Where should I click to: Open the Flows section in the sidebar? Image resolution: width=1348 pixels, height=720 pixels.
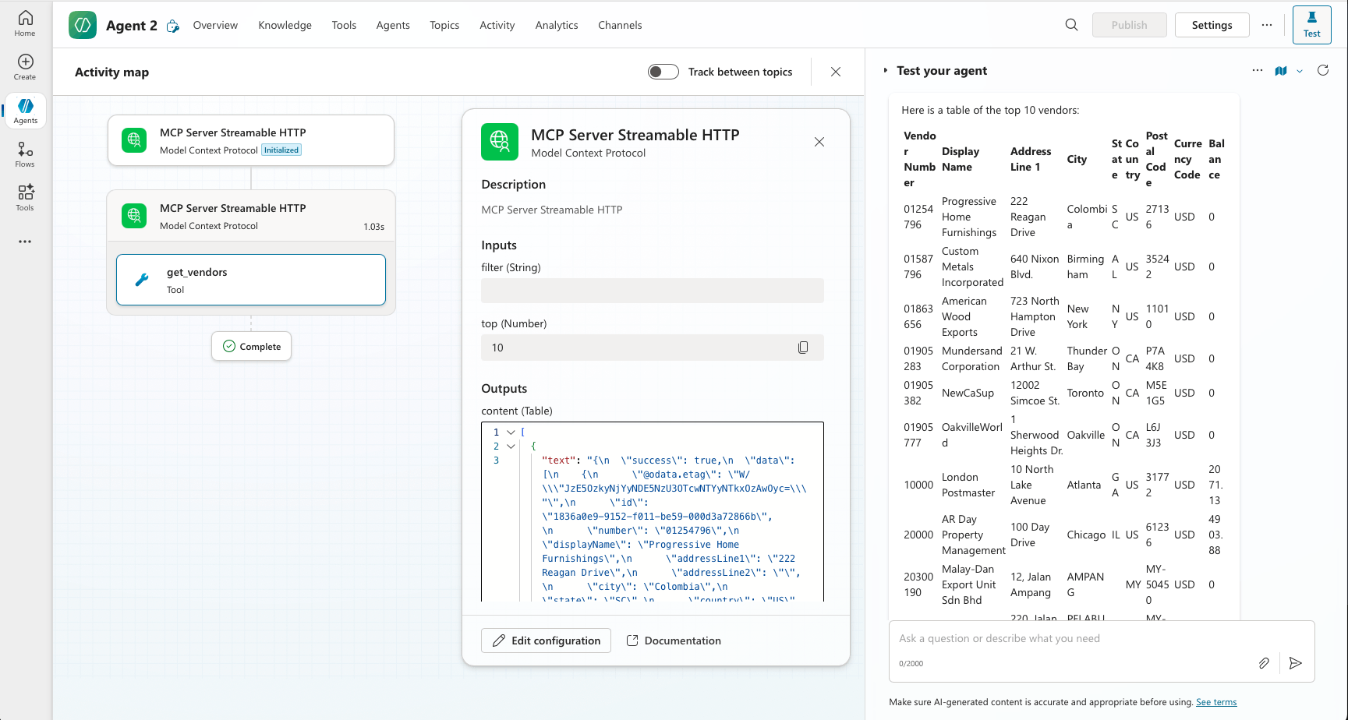tap(24, 152)
